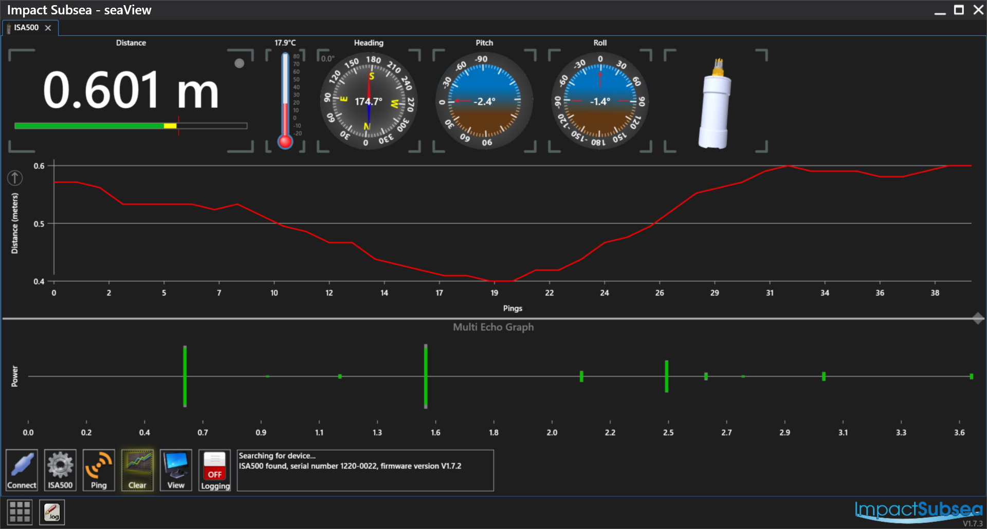Click the diamond splitter handle above echo graph
Screen dimensions: 987x529
pyautogui.click(x=978, y=318)
